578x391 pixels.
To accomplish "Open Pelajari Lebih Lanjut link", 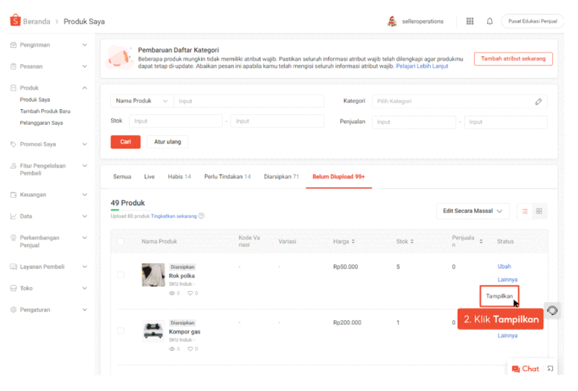I will pyautogui.click(x=421, y=66).
